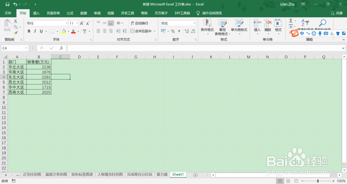Click the text orientation icon
Image resolution: width=347 pixels, height=184 pixels.
point(119,23)
